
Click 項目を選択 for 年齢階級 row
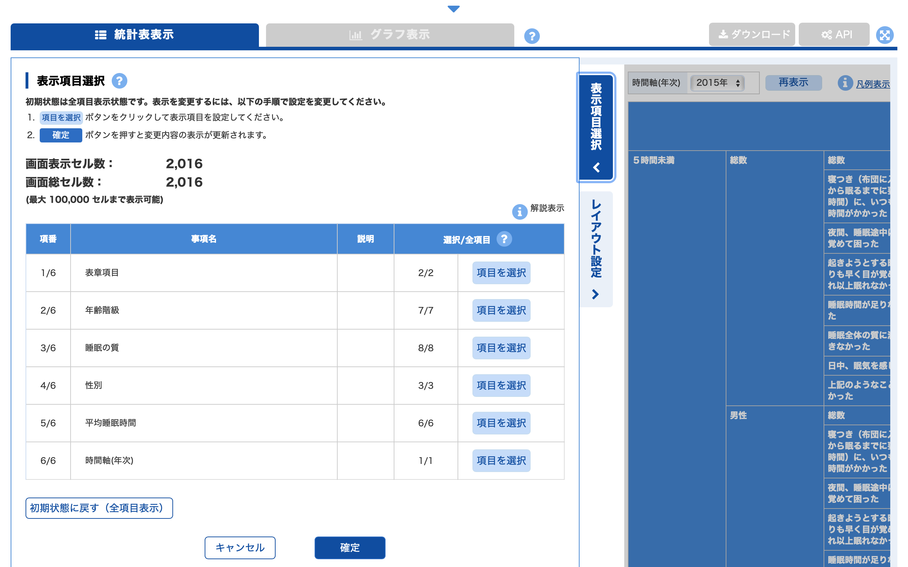click(501, 310)
